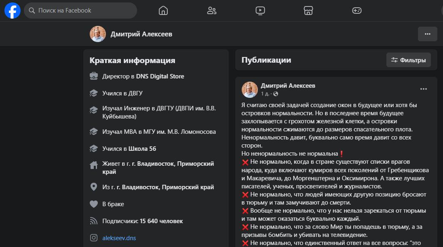
Task: Open the profile header three-dots menu
Action: click(428, 34)
